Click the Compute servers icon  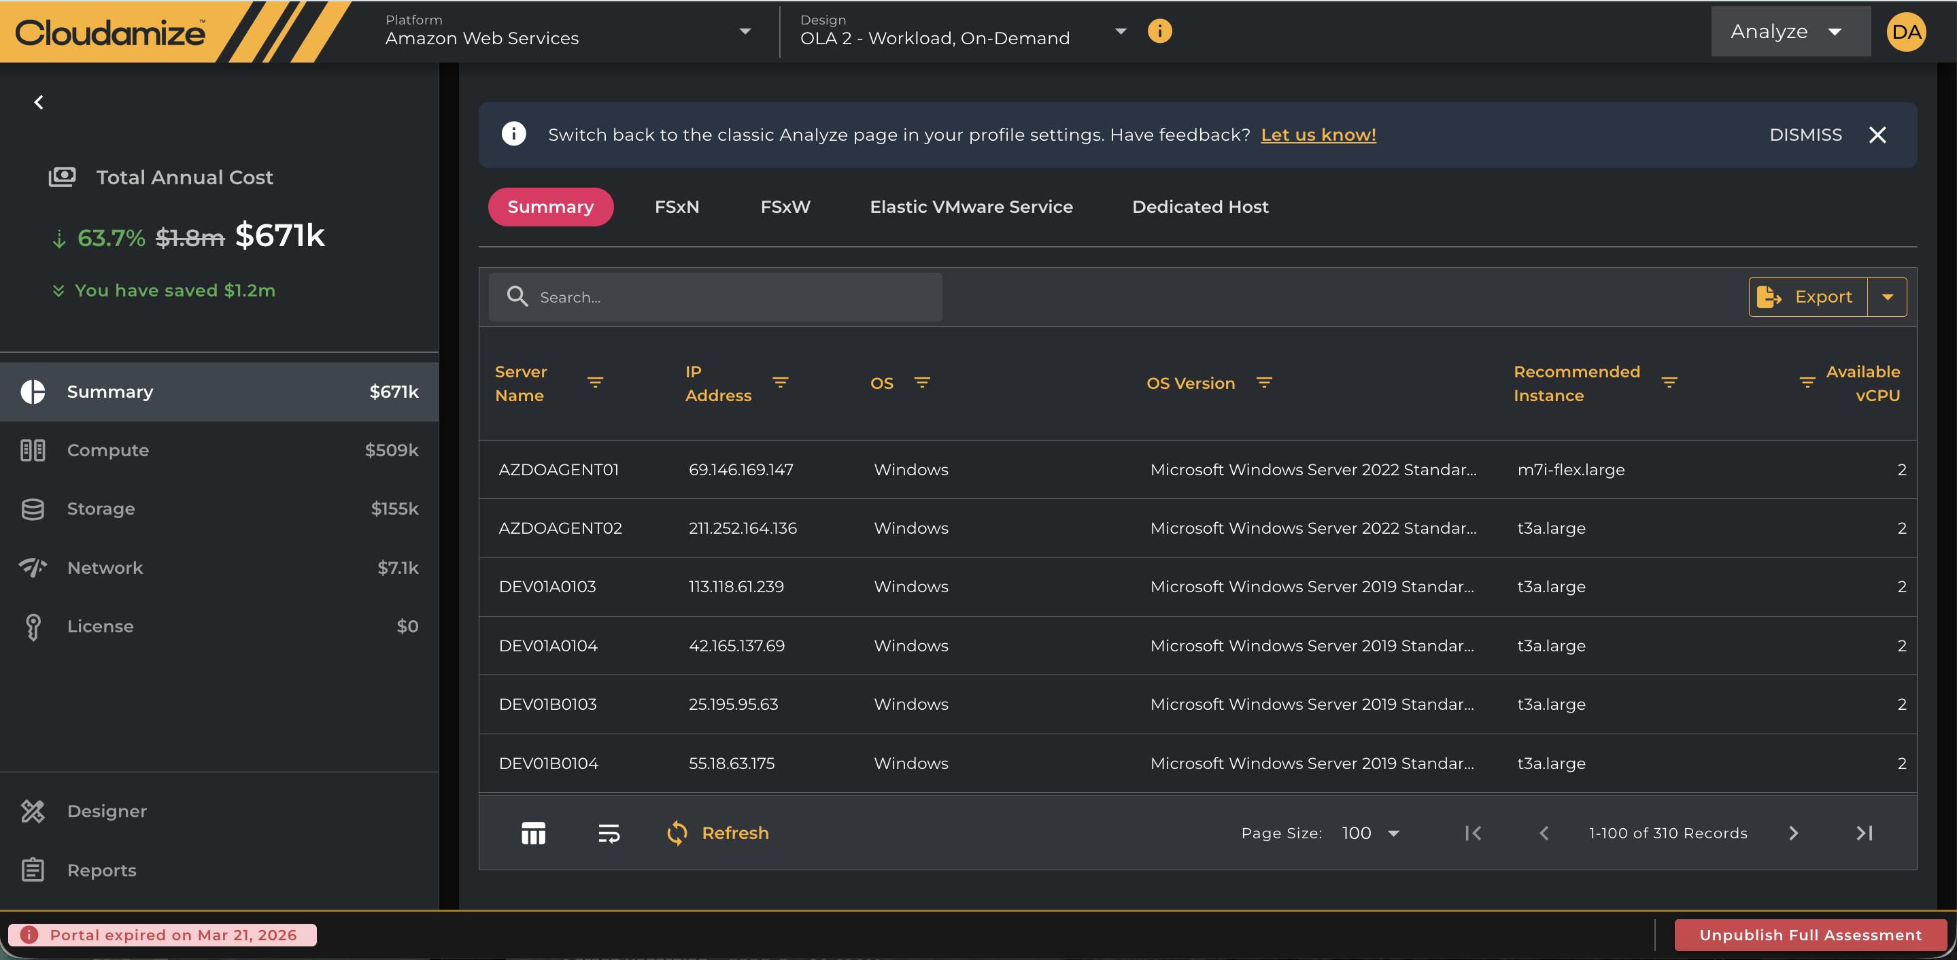click(x=33, y=450)
